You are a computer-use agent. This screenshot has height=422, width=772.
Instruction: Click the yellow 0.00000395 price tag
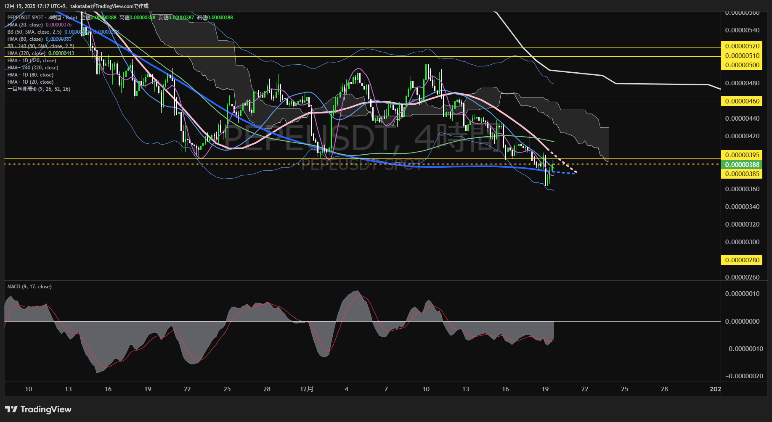[742, 155]
